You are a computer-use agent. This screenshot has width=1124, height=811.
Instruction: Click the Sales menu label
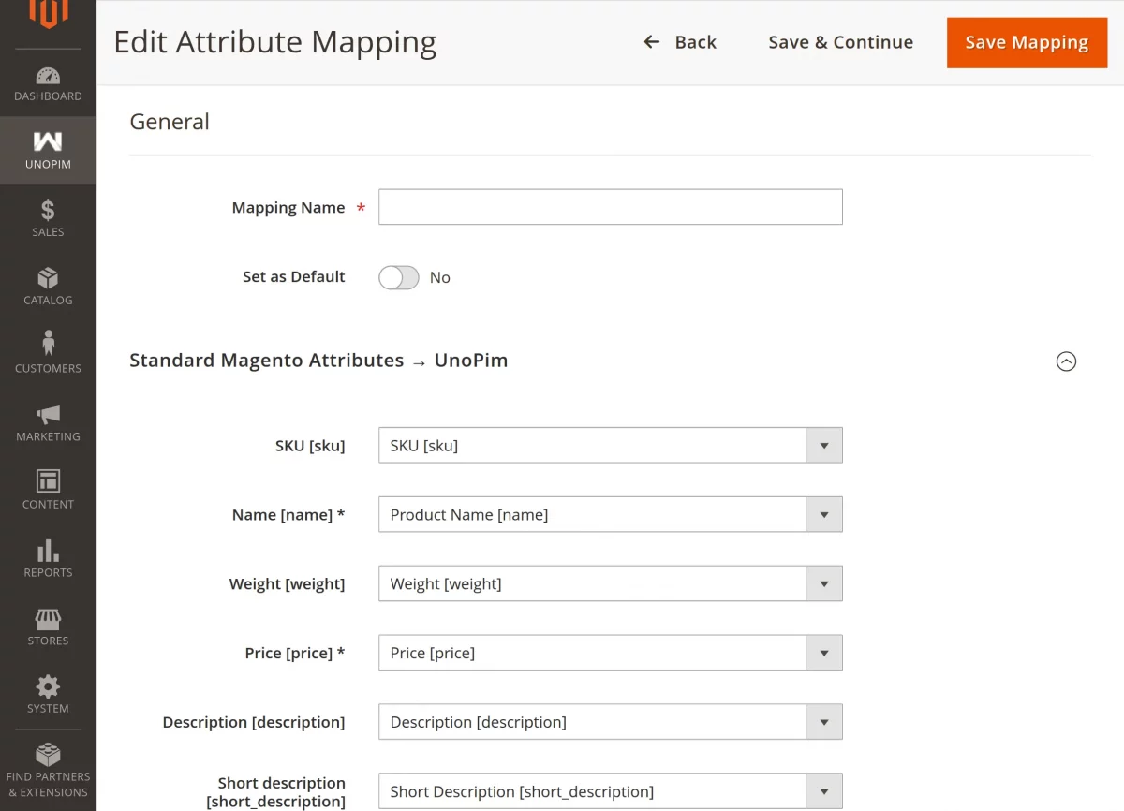click(48, 232)
